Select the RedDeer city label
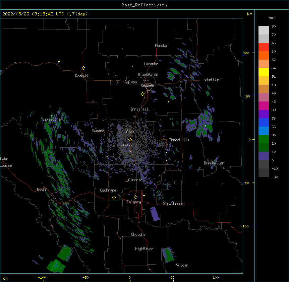This screenshot has height=282, width=289. coord(148,85)
